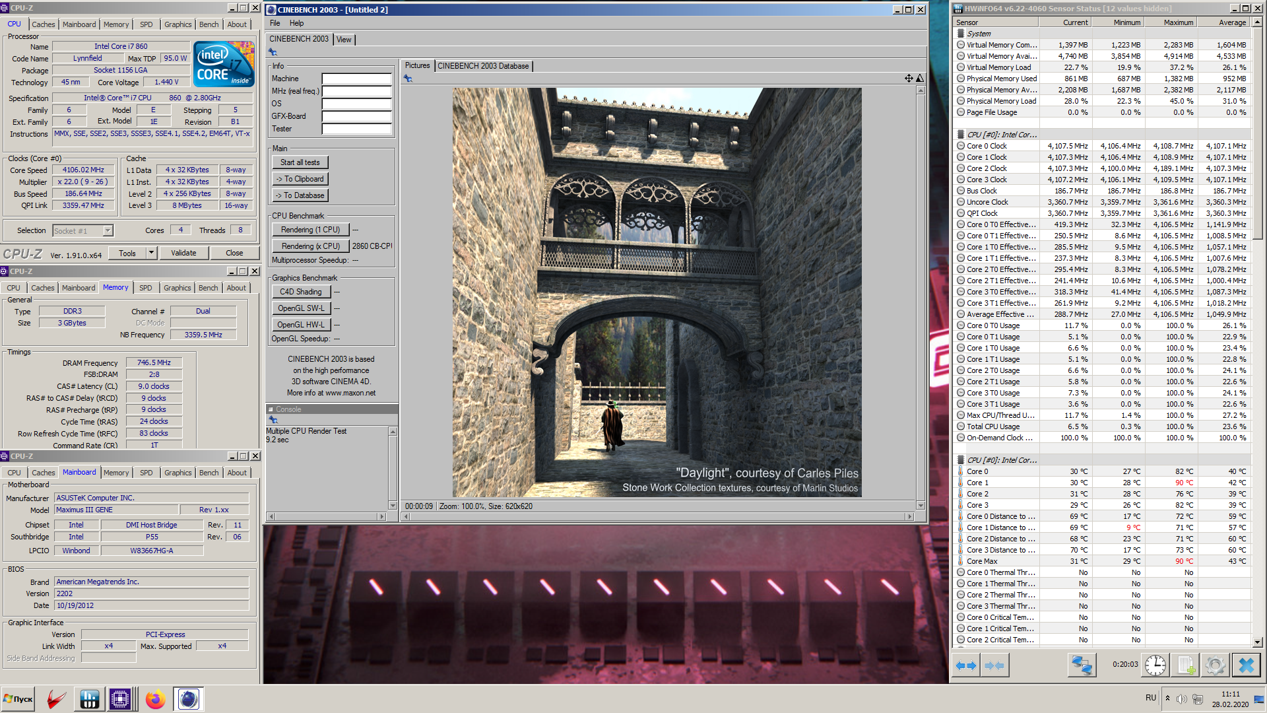Open Bench tab in the top CPU-Z window

point(209,24)
